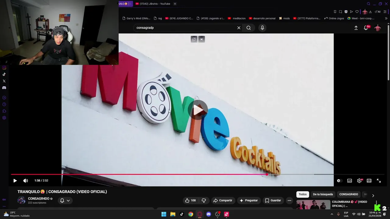Show hidden system tray icons

pyautogui.click(x=332, y=214)
